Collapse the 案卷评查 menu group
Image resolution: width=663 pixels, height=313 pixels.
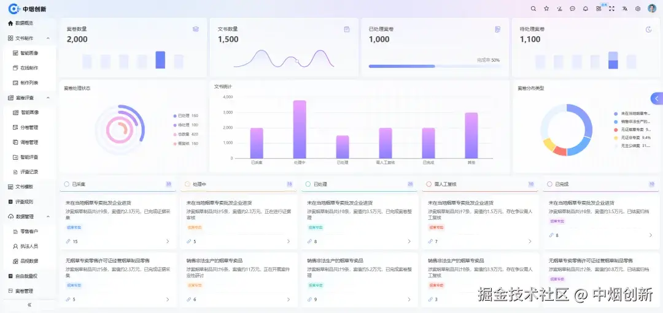coord(48,97)
